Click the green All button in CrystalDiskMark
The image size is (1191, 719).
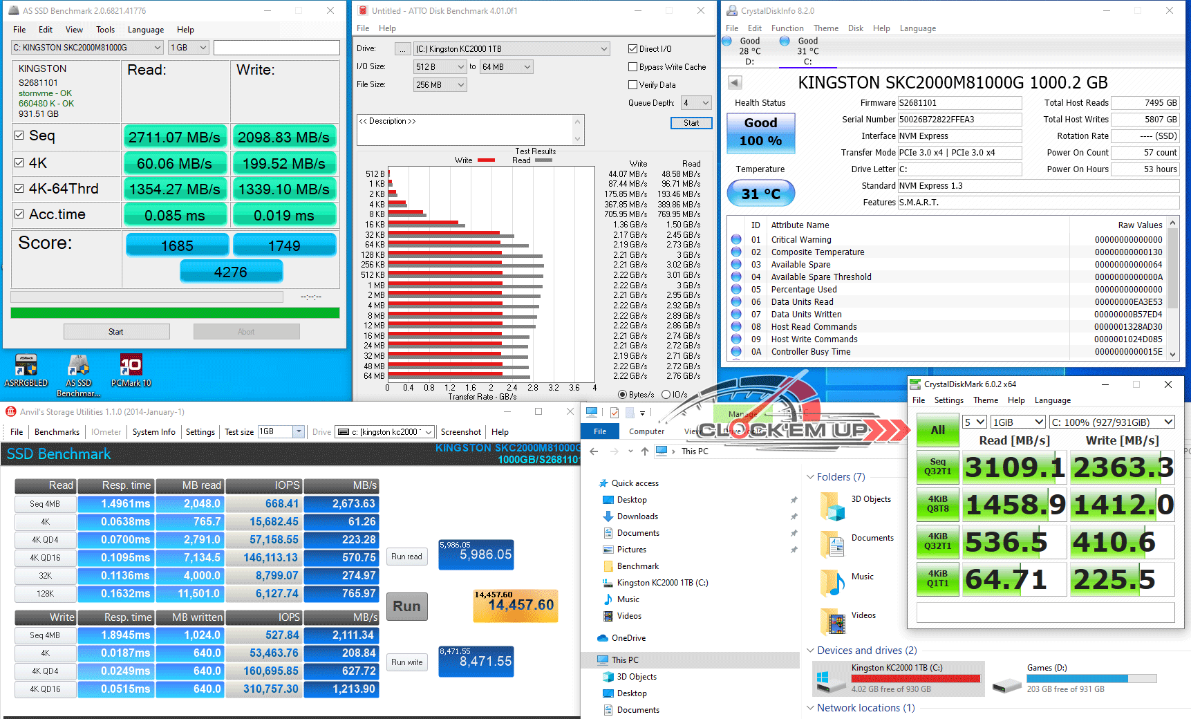tap(937, 430)
